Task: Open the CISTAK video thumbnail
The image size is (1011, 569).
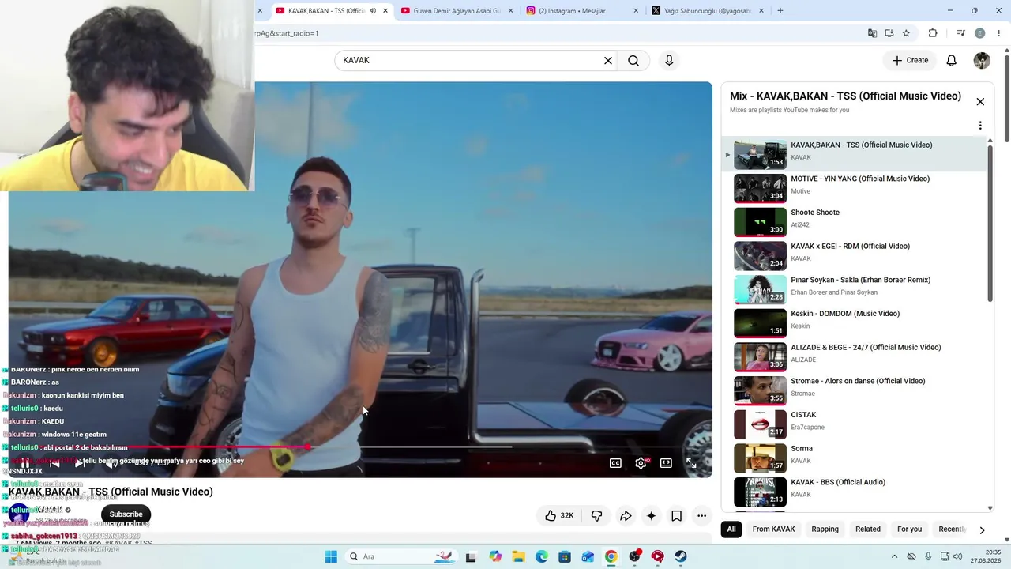Action: [x=760, y=424]
